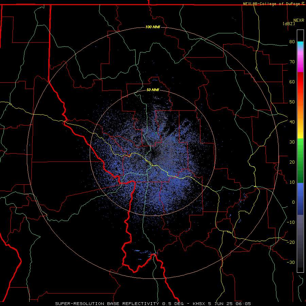Click the "SUPER-RESOLUTION BASE REFLECTIVITY 0.5 DEG" caption

[x=119, y=304]
